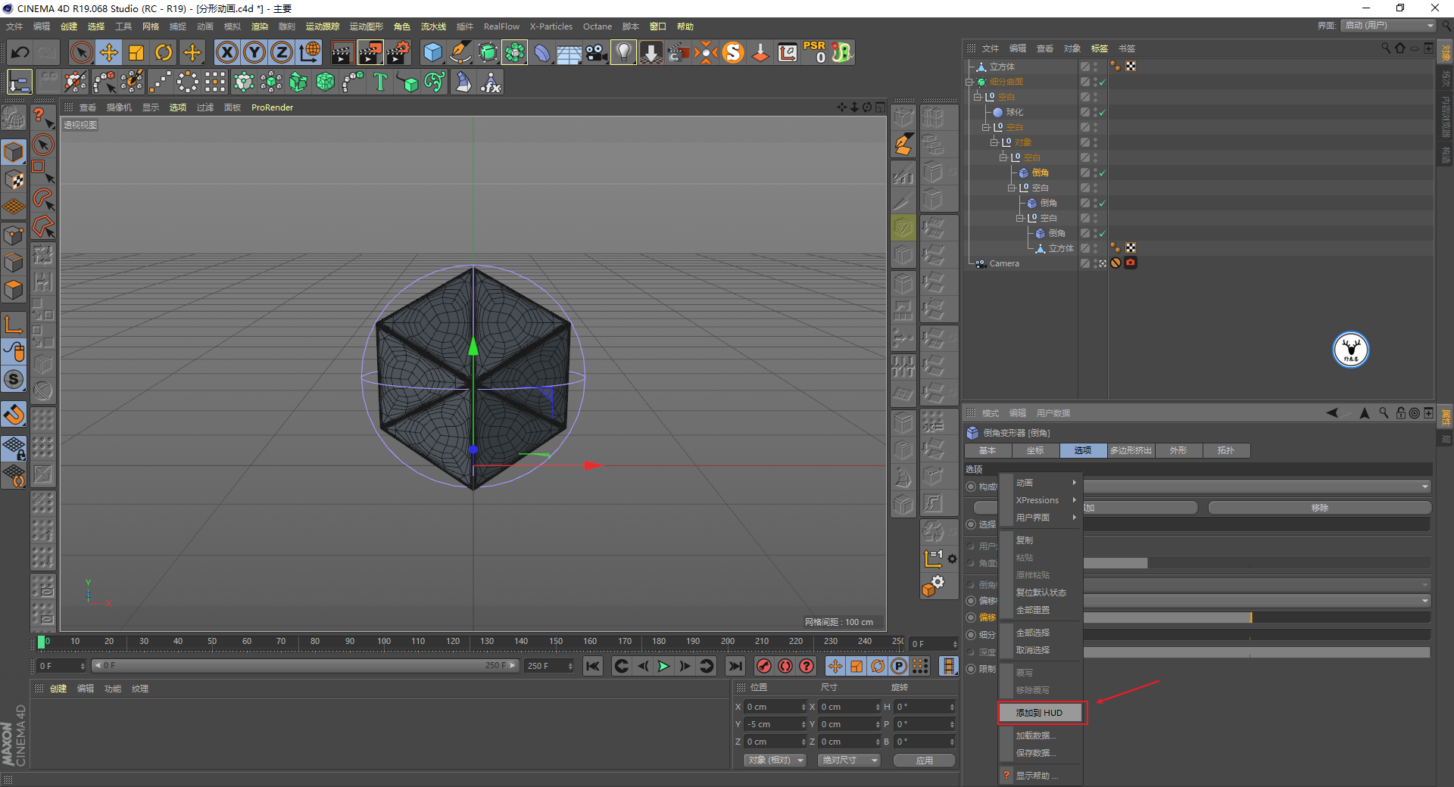This screenshot has width=1454, height=787.
Task: Activate the Move tool
Action: pos(109,52)
